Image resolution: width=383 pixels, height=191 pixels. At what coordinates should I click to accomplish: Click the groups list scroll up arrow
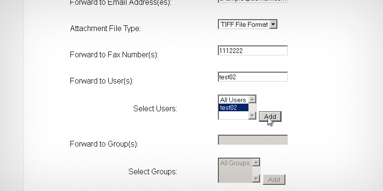[256, 162]
